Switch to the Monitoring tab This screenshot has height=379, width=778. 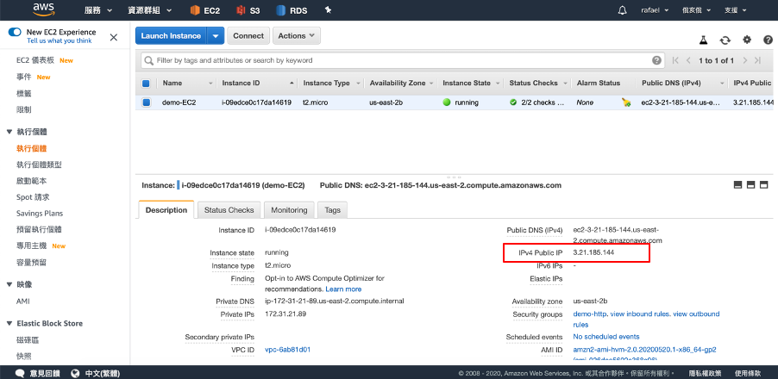[x=289, y=210]
